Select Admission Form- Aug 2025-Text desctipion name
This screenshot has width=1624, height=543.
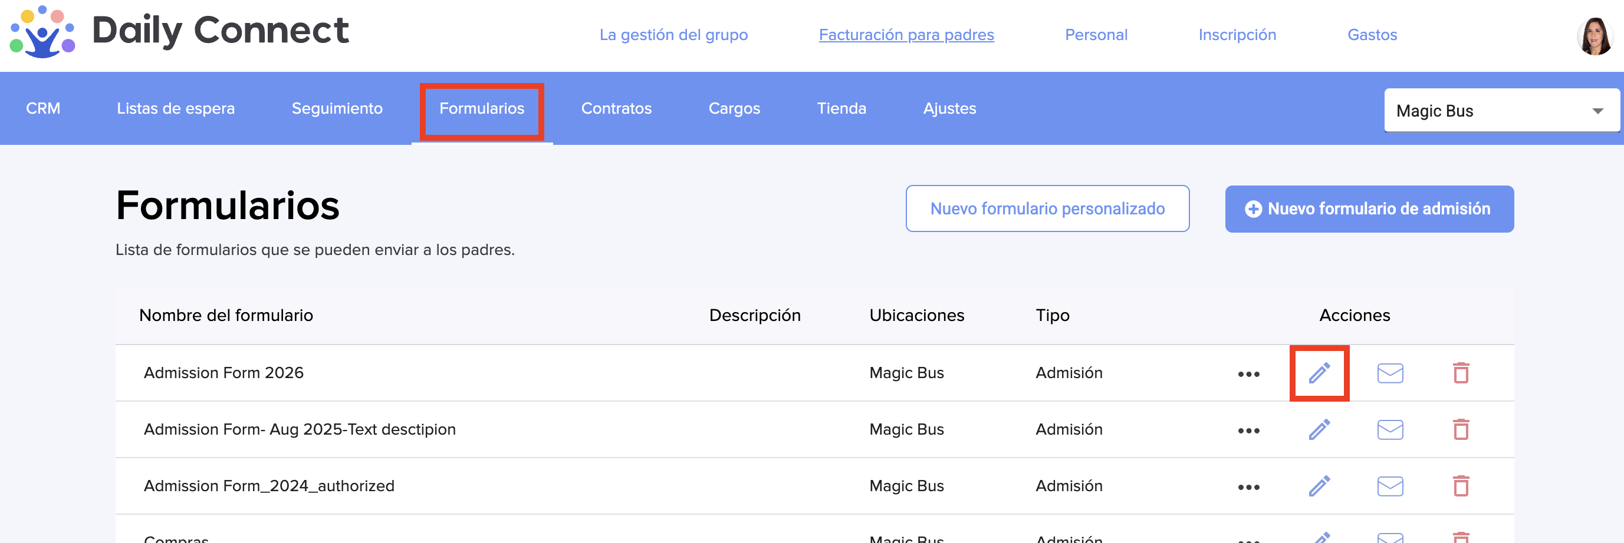tap(300, 429)
